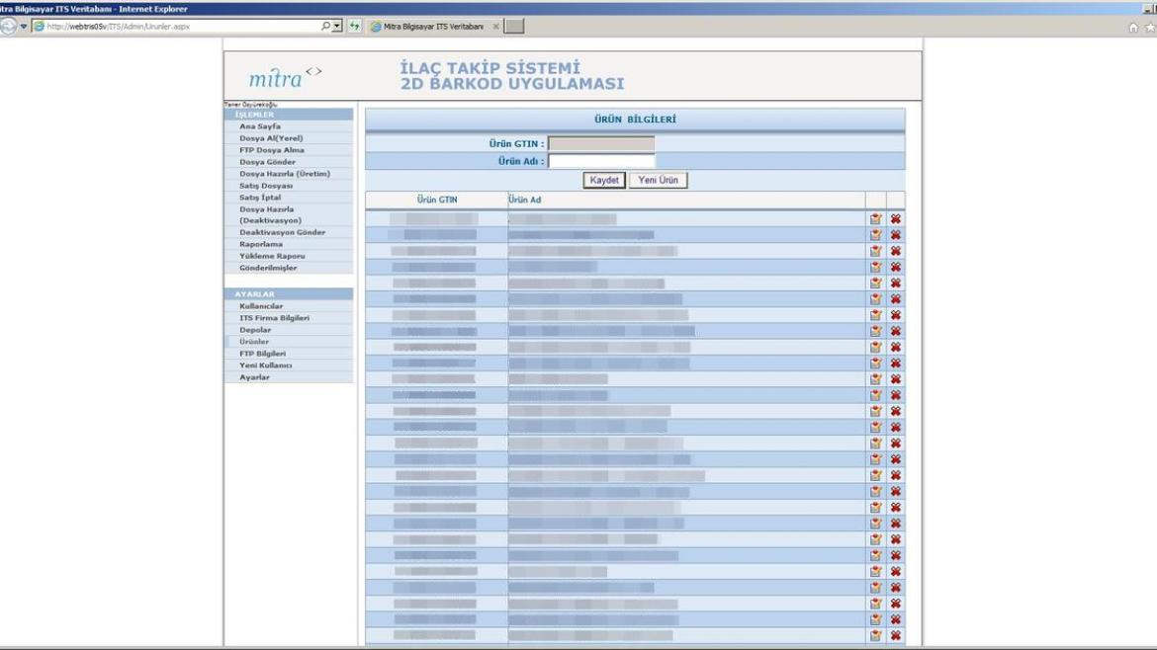Select the Ürünler sidebar item
This screenshot has width=1157, height=650.
pos(254,341)
